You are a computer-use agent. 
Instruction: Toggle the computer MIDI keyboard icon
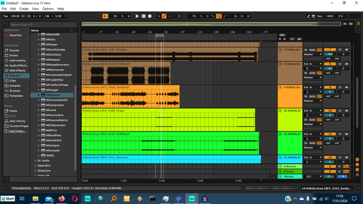(x=314, y=16)
